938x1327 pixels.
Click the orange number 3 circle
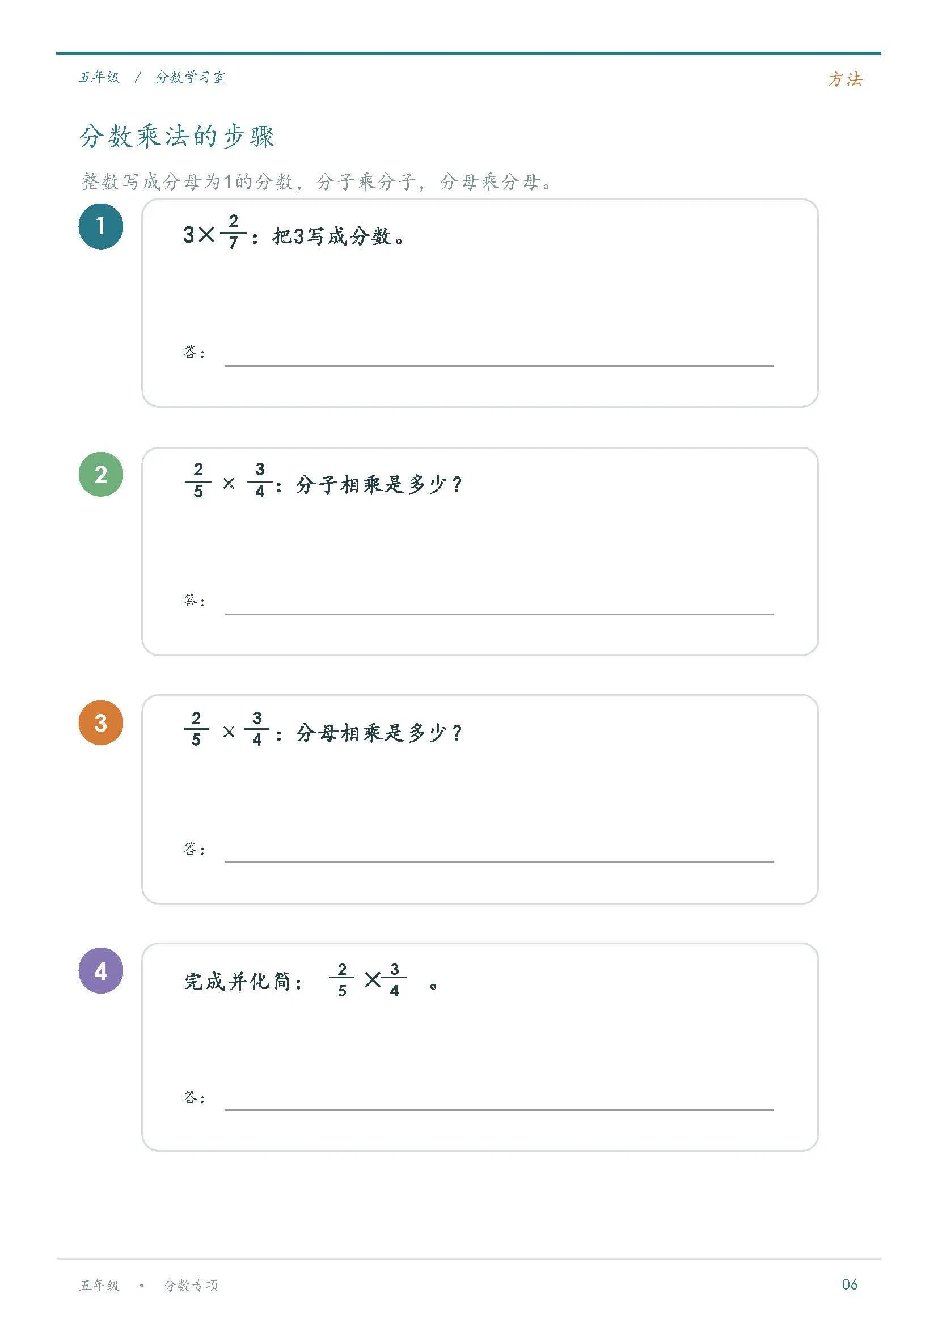[x=100, y=723]
